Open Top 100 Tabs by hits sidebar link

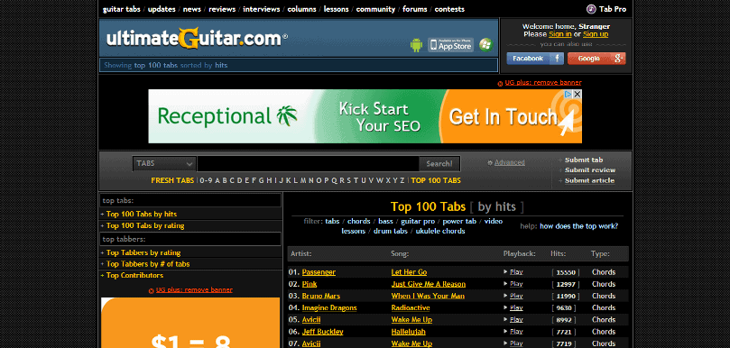(142, 214)
